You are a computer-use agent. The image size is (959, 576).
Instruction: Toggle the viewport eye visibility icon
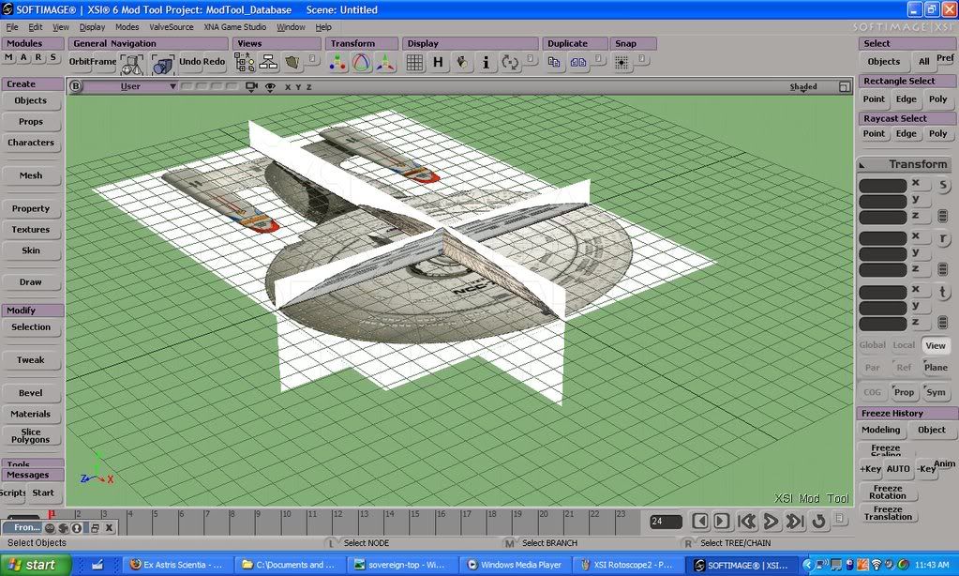pyautogui.click(x=270, y=87)
